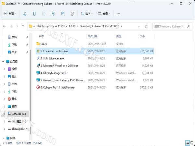Expand Pictures (图片) under This PC
The height and width of the screenshot is (146, 195).
pyautogui.click(x=5, y=77)
